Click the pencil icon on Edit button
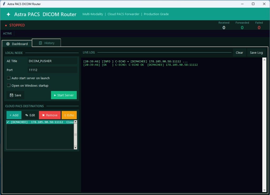Image resolution: width=270 pixels, height=195 pixels. click(x=27, y=115)
